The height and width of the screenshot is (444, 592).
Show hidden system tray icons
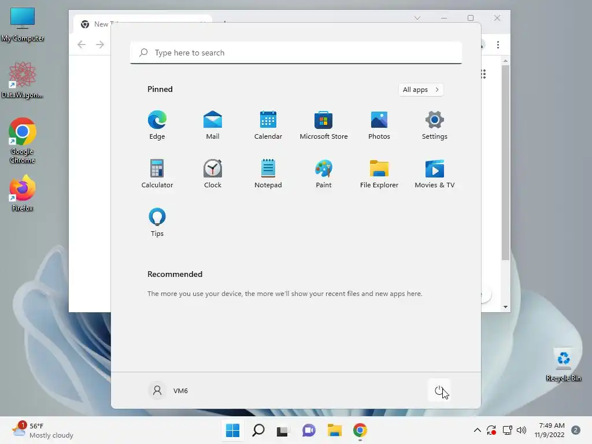477,430
